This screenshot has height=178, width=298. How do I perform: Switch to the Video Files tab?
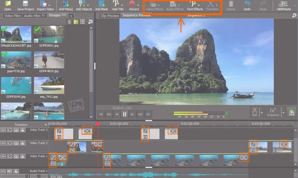(12, 16)
